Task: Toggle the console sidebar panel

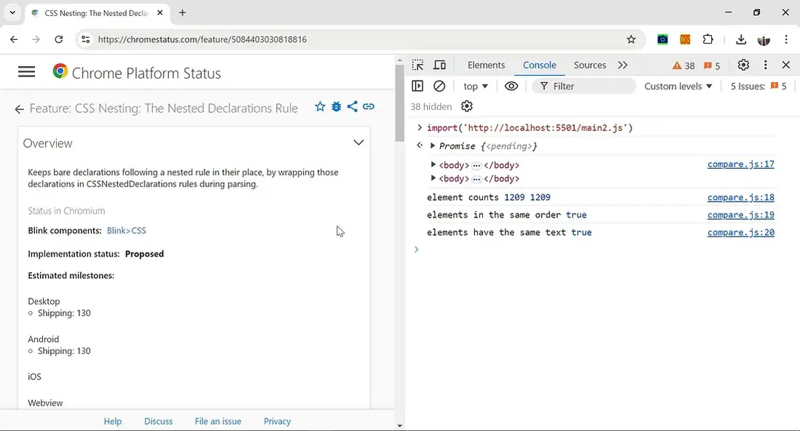Action: coord(417,86)
